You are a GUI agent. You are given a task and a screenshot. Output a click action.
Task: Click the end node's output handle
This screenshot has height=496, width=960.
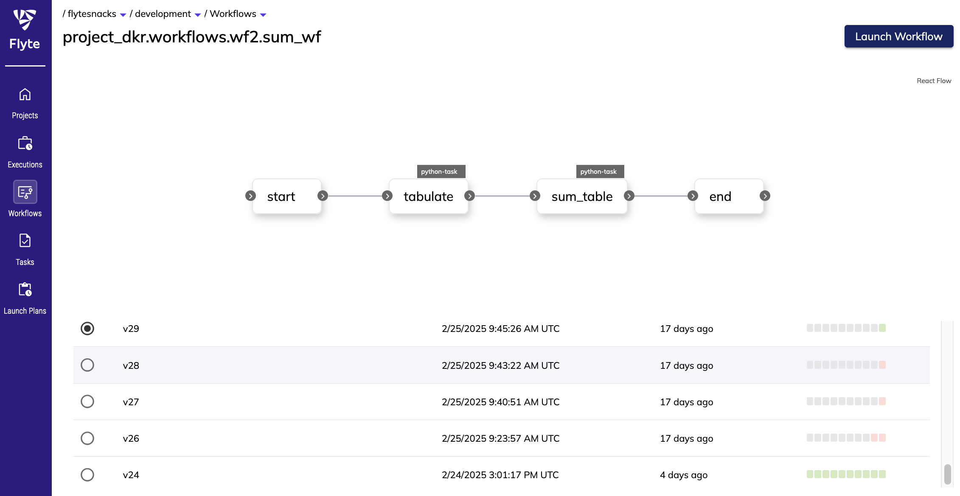[765, 196]
